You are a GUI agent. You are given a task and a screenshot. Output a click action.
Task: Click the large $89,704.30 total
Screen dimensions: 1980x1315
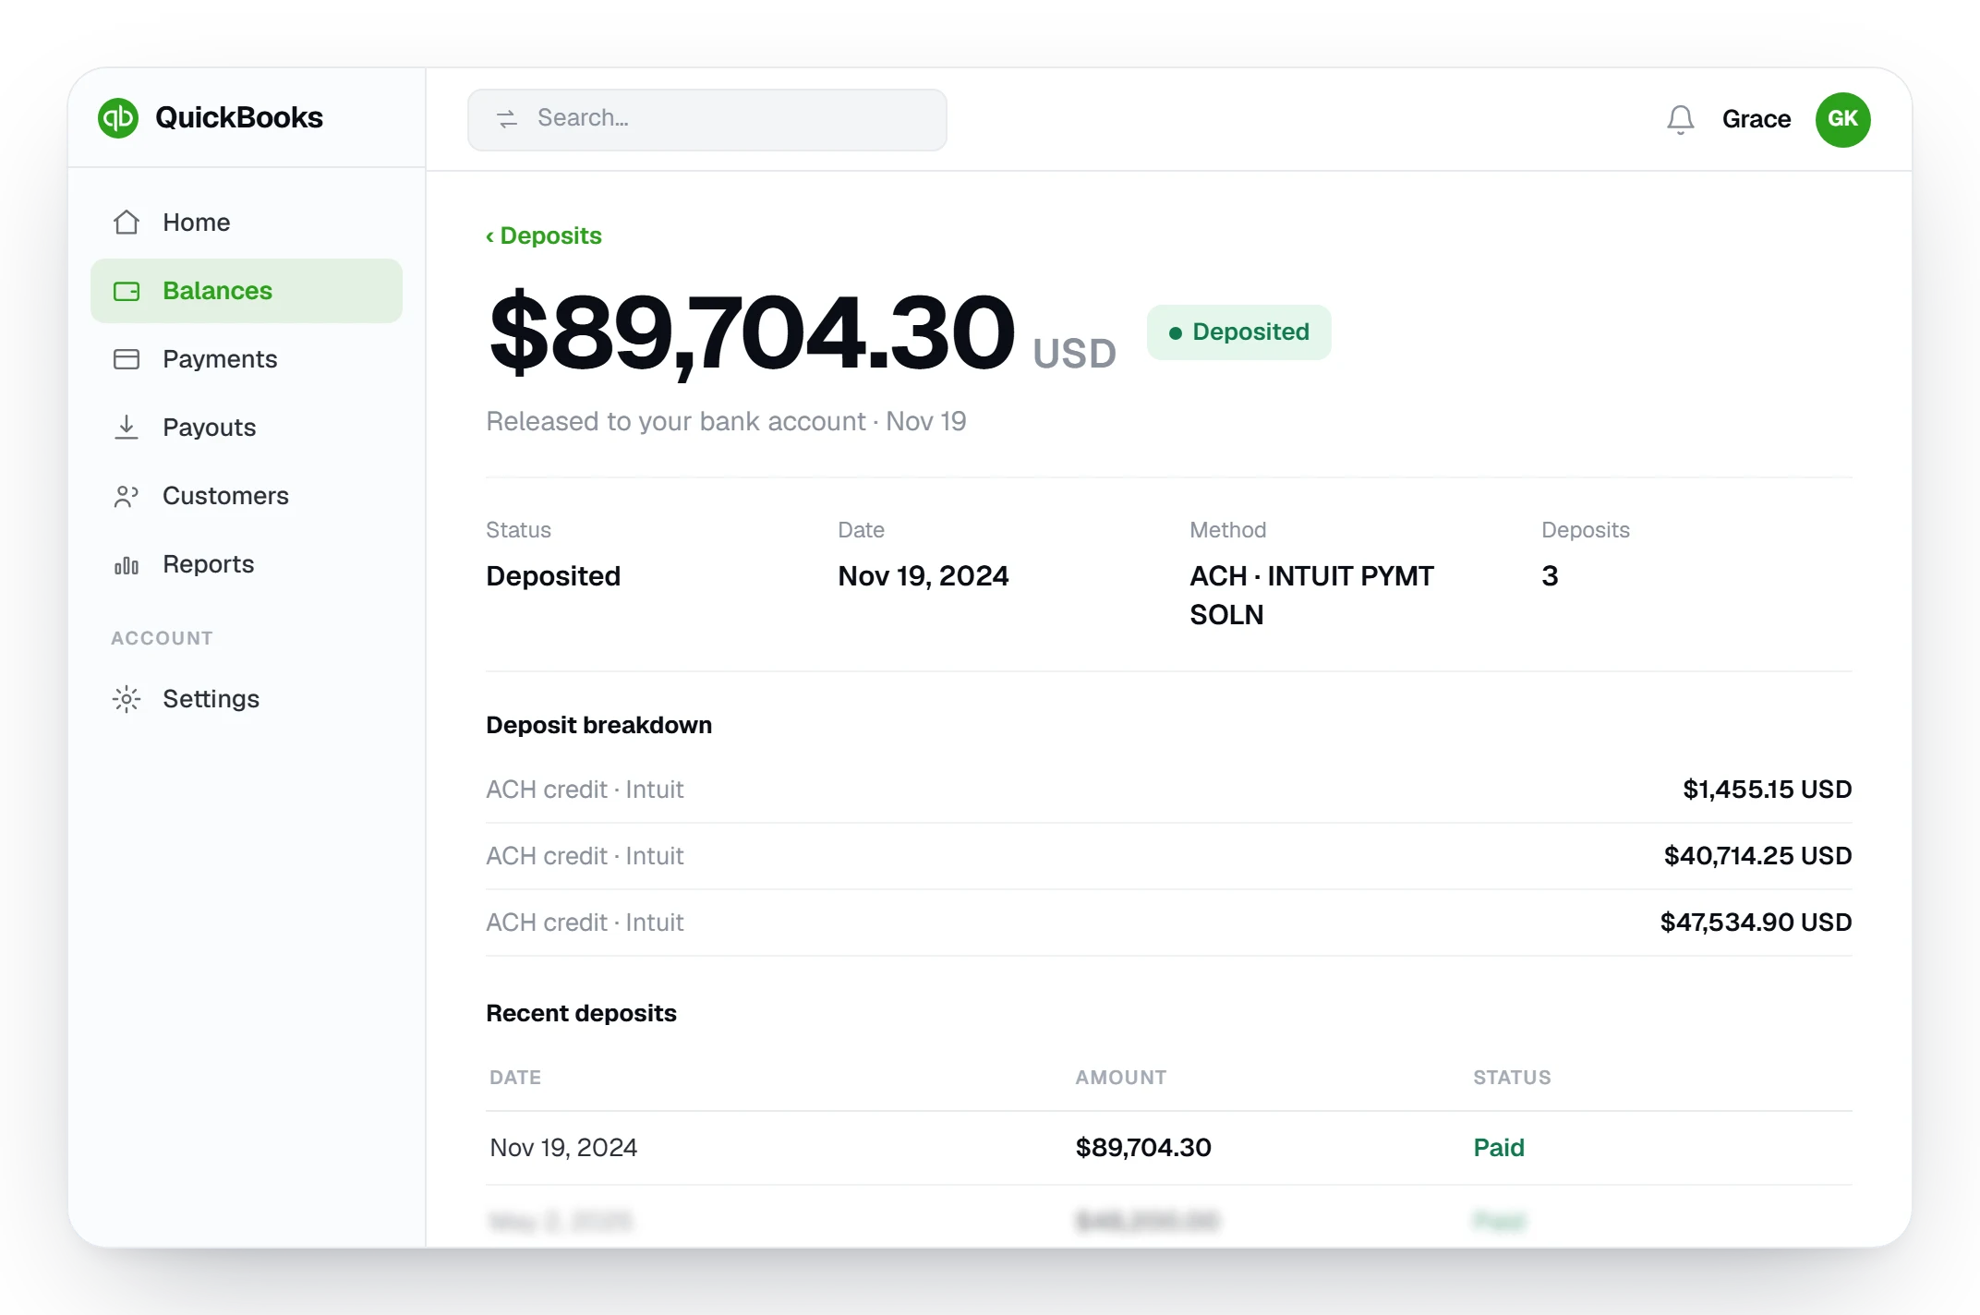pos(752,332)
